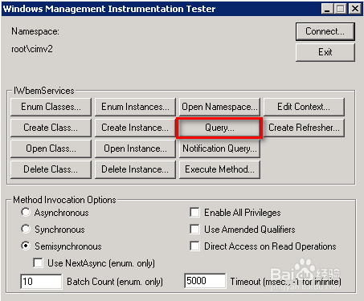Click Open Namespace... button
Screen dimensions: 364x301
click(x=219, y=107)
